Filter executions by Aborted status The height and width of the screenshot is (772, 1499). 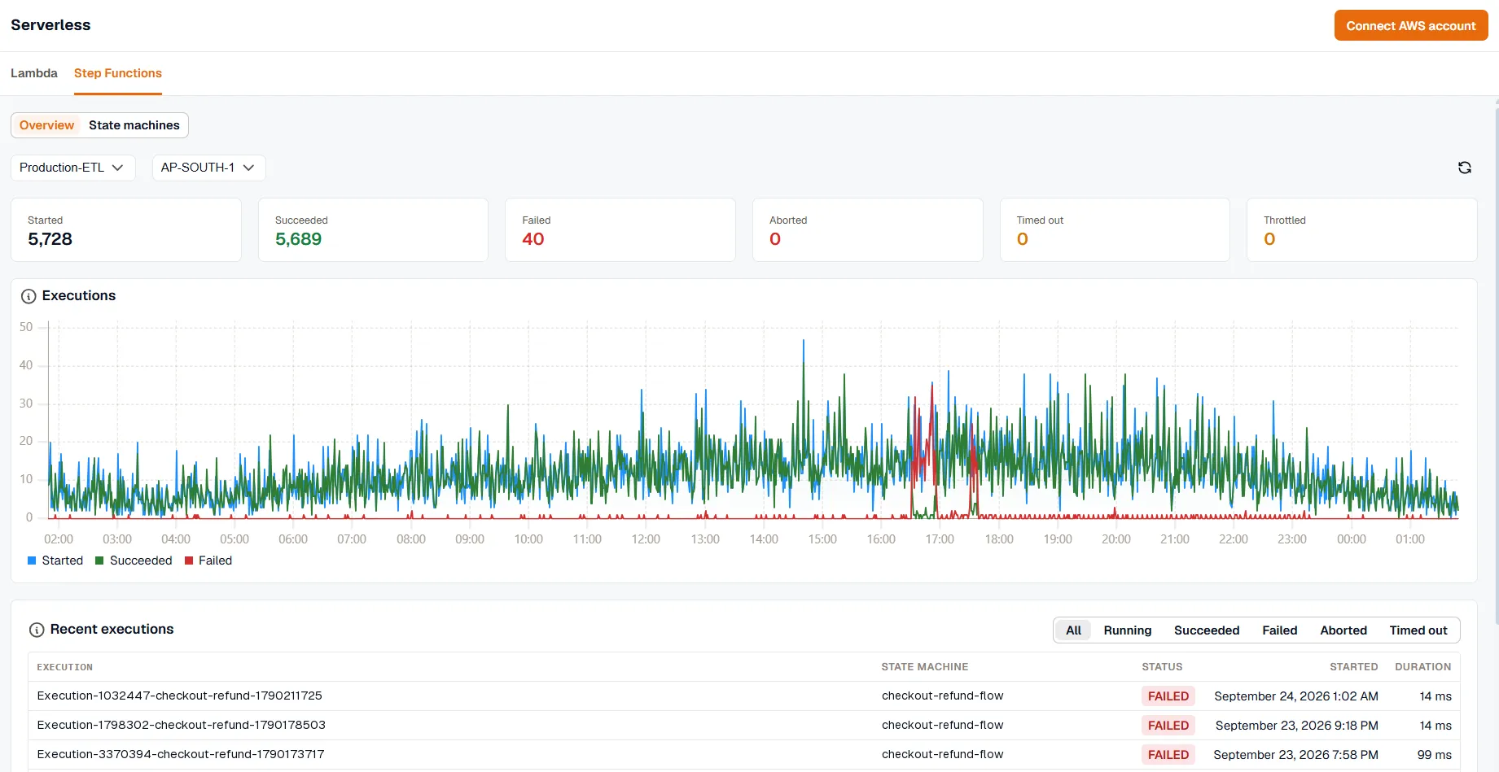point(1343,630)
